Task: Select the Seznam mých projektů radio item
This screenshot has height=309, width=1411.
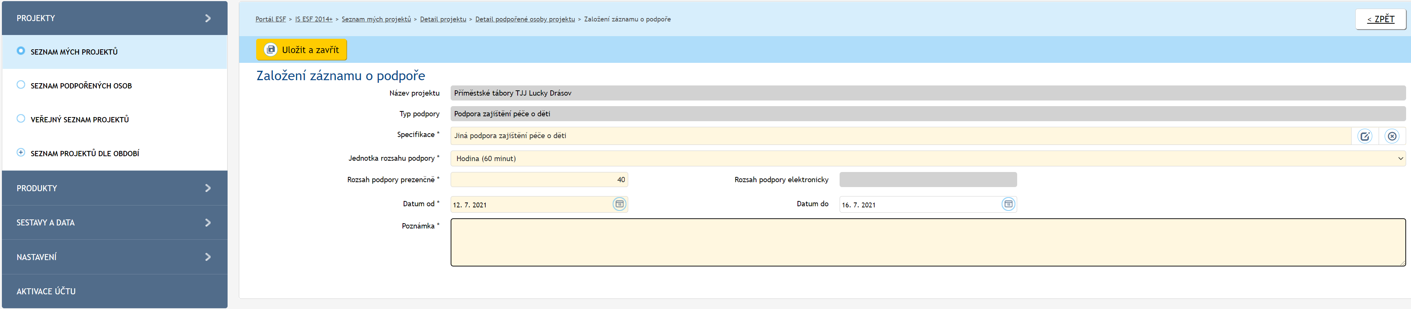Action: coord(21,51)
